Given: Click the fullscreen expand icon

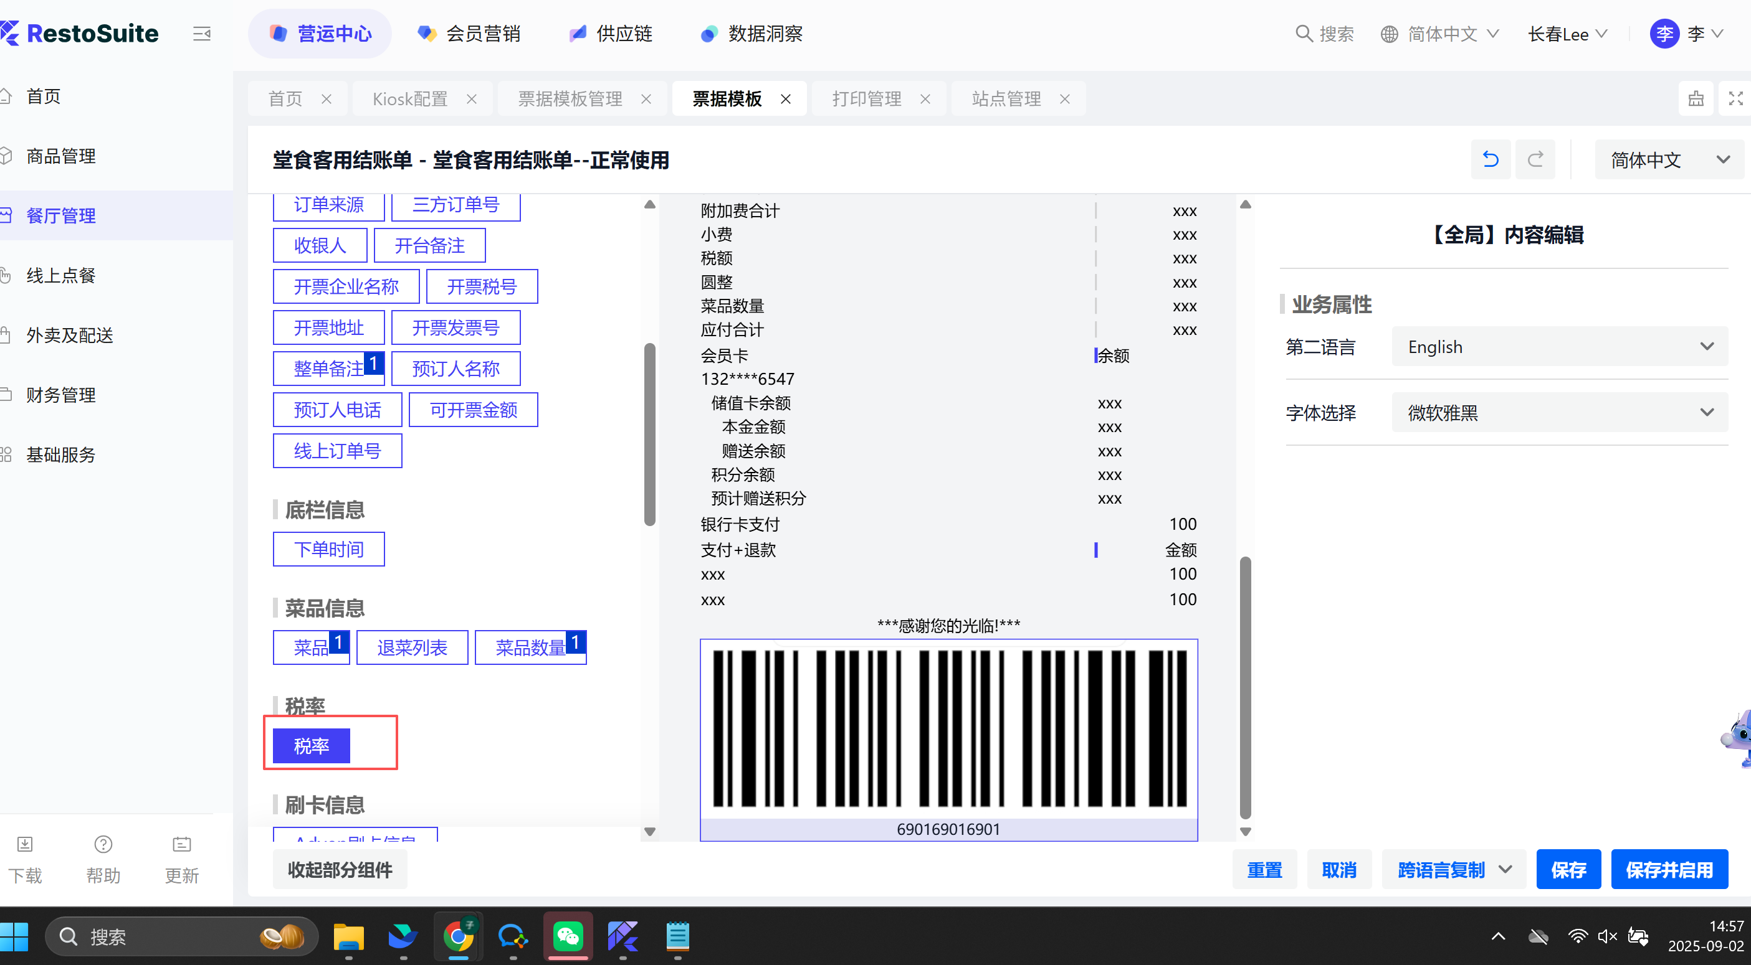Looking at the screenshot, I should pyautogui.click(x=1735, y=98).
